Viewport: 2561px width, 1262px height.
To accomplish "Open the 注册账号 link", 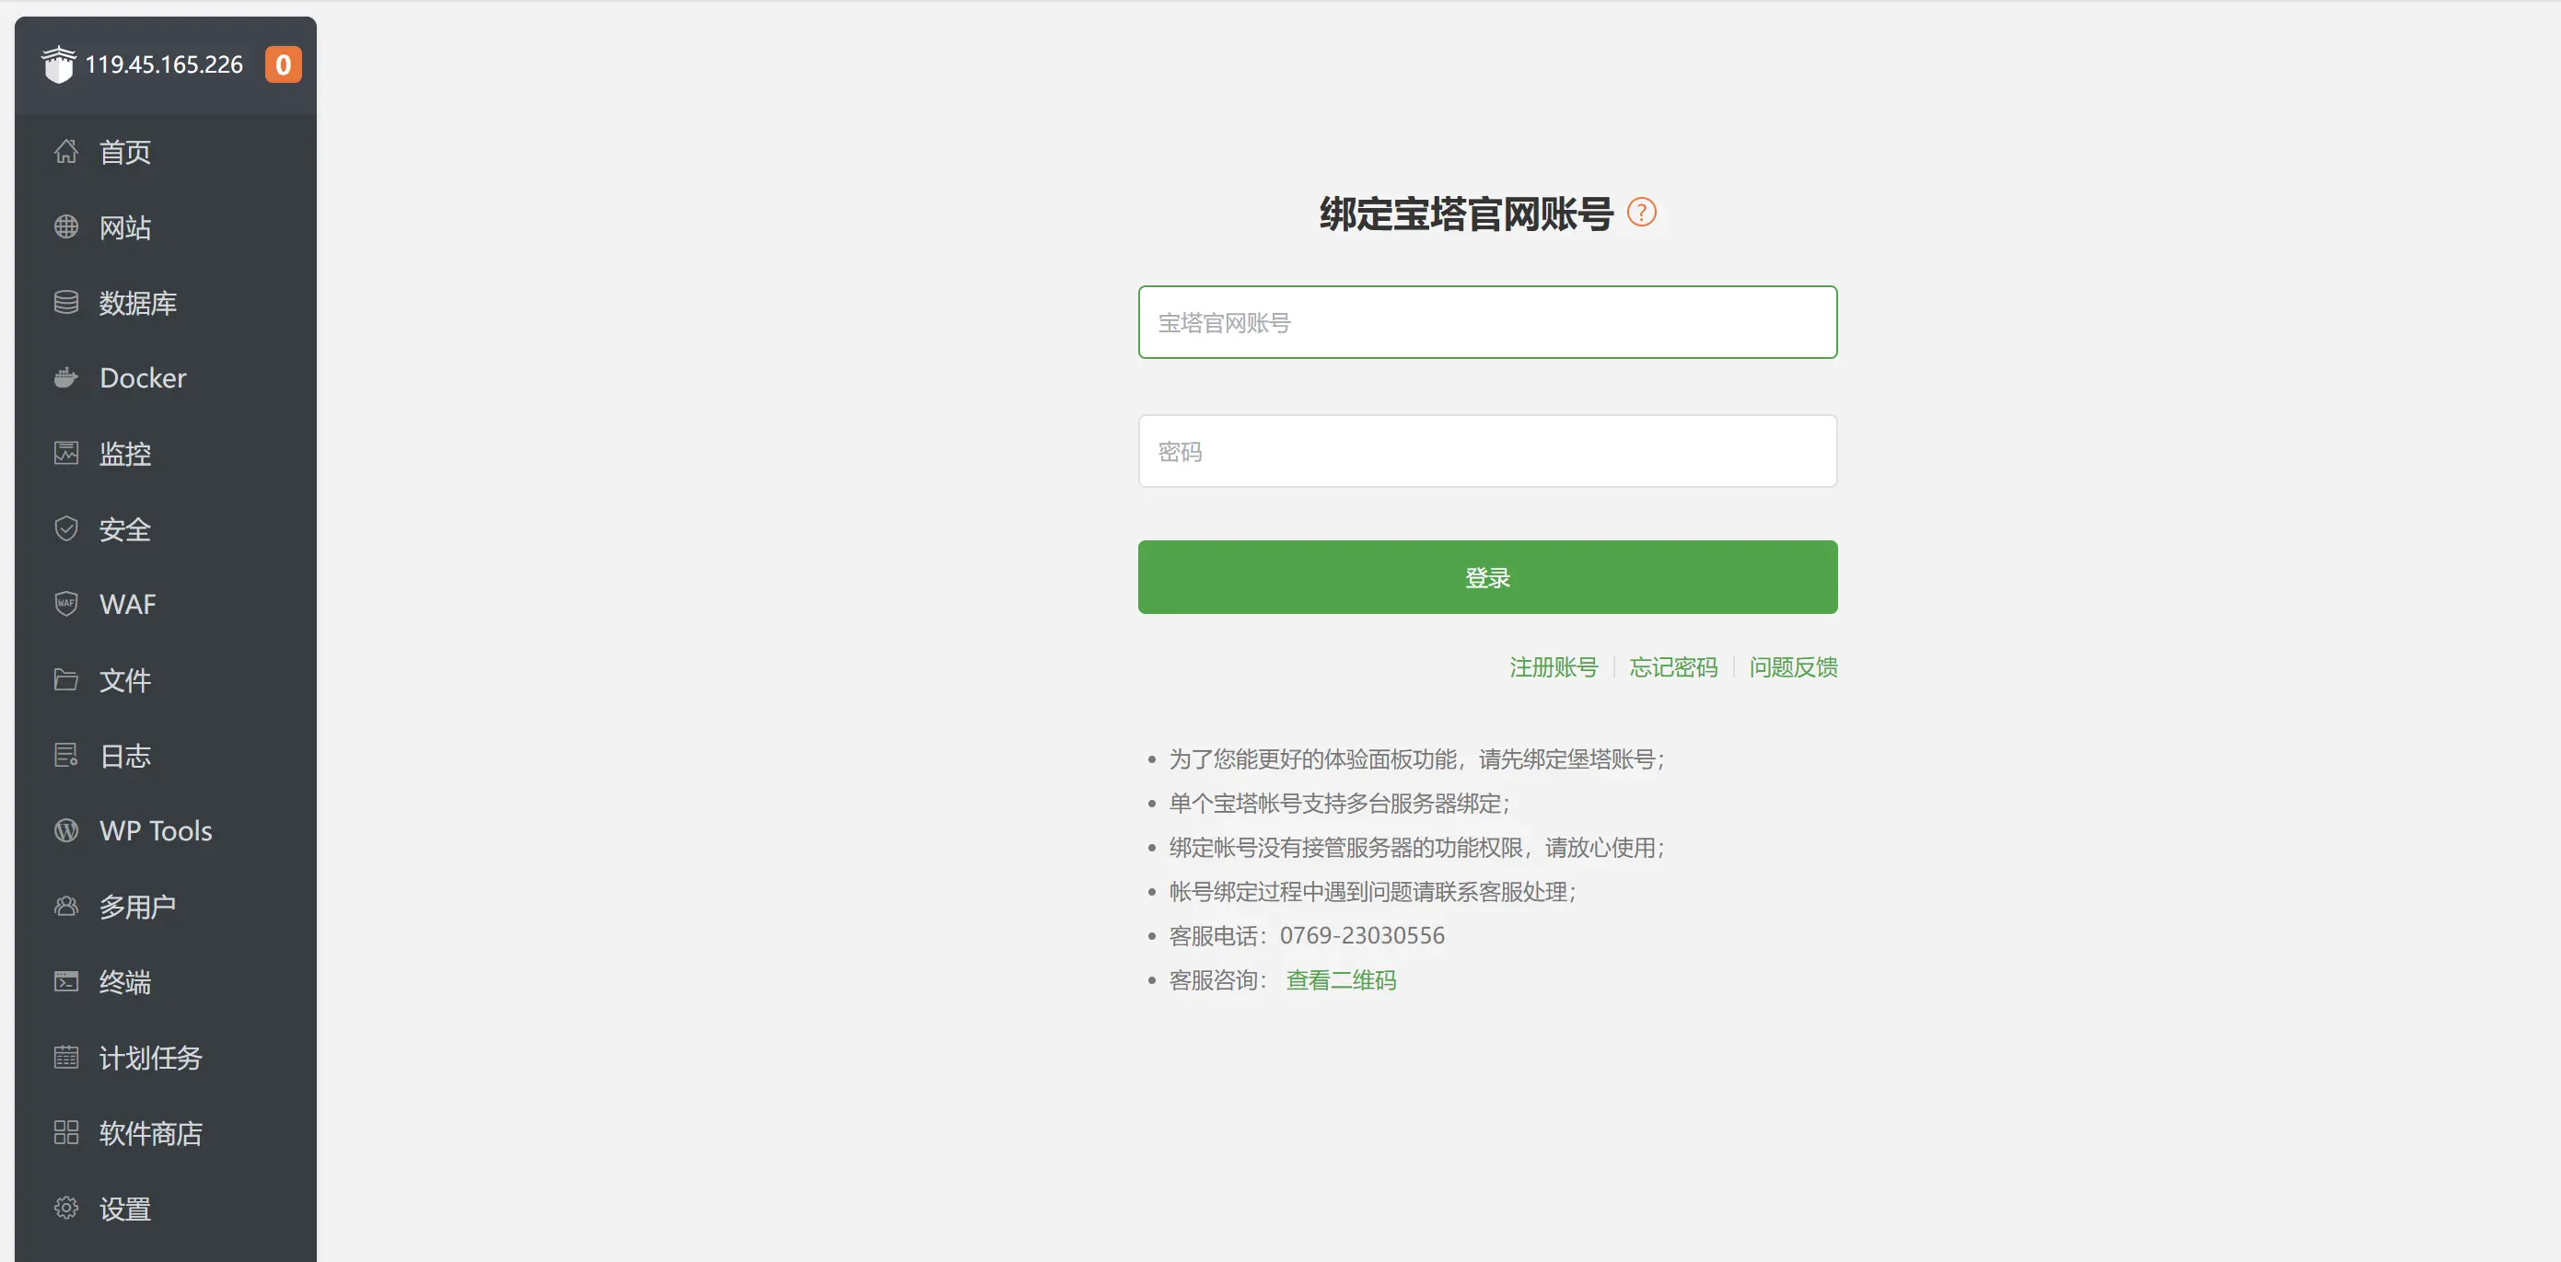I will tap(1553, 666).
